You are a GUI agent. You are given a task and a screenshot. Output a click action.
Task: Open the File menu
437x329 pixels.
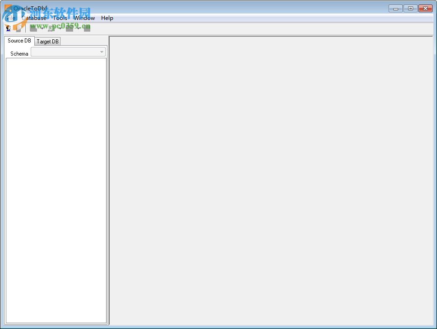pyautogui.click(x=11, y=18)
